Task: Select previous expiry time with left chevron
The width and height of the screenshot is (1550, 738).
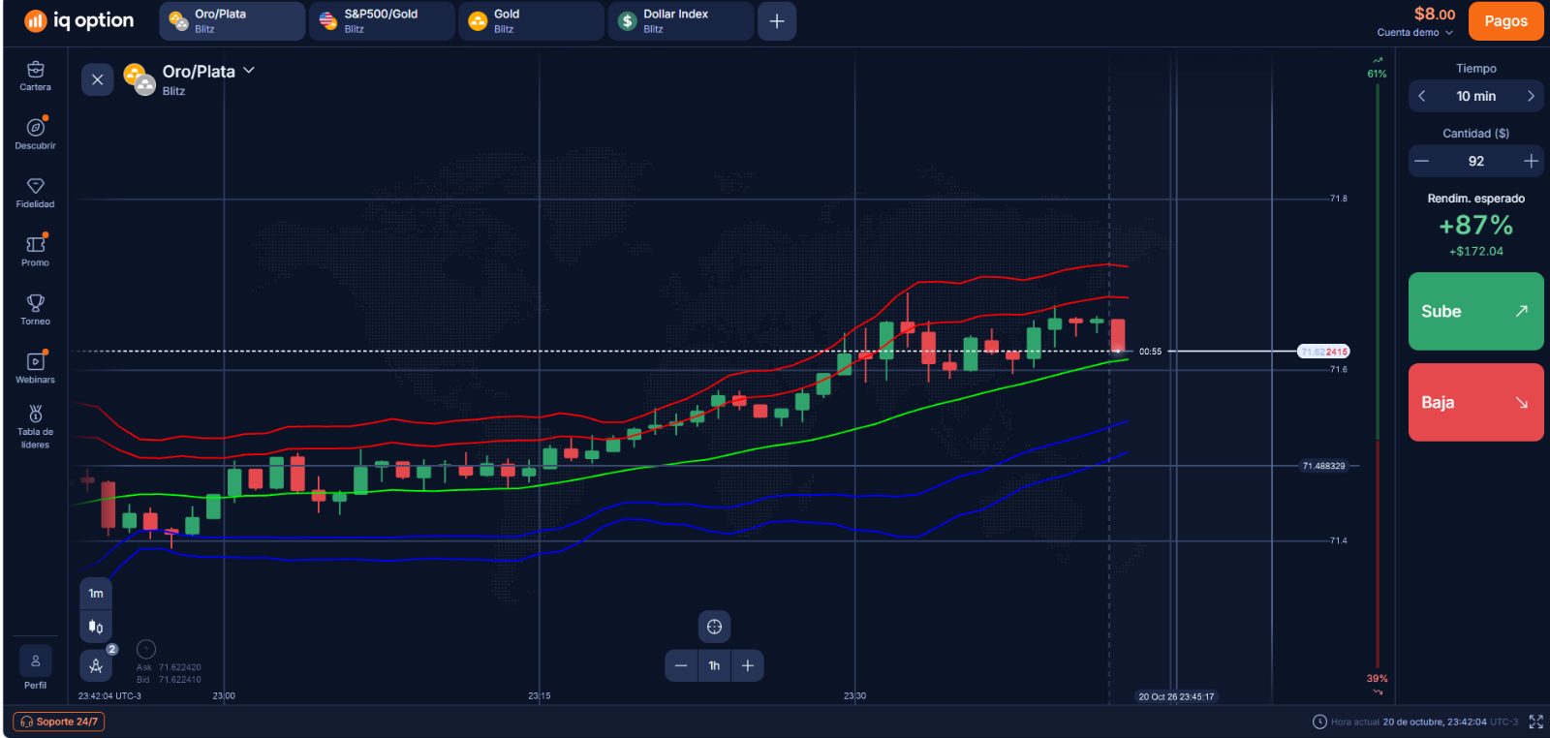Action: tap(1421, 96)
